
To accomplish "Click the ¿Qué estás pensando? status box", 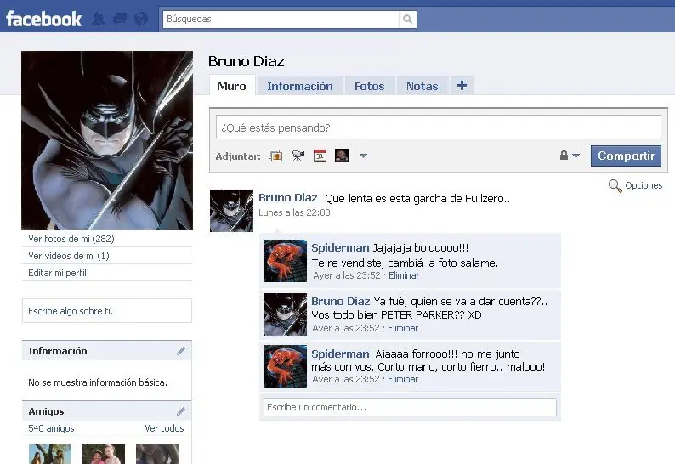I will pyautogui.click(x=438, y=127).
